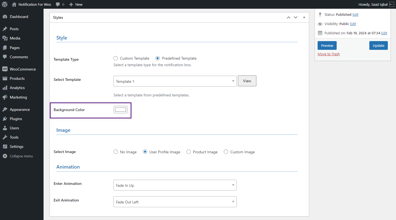
Task: Click the Notification For Woo site name
Action: 35,5
